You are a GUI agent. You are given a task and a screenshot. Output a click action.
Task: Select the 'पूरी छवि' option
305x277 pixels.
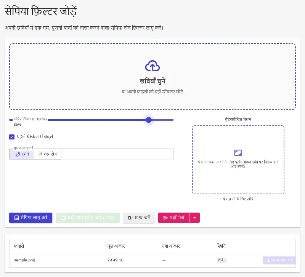click(22, 154)
